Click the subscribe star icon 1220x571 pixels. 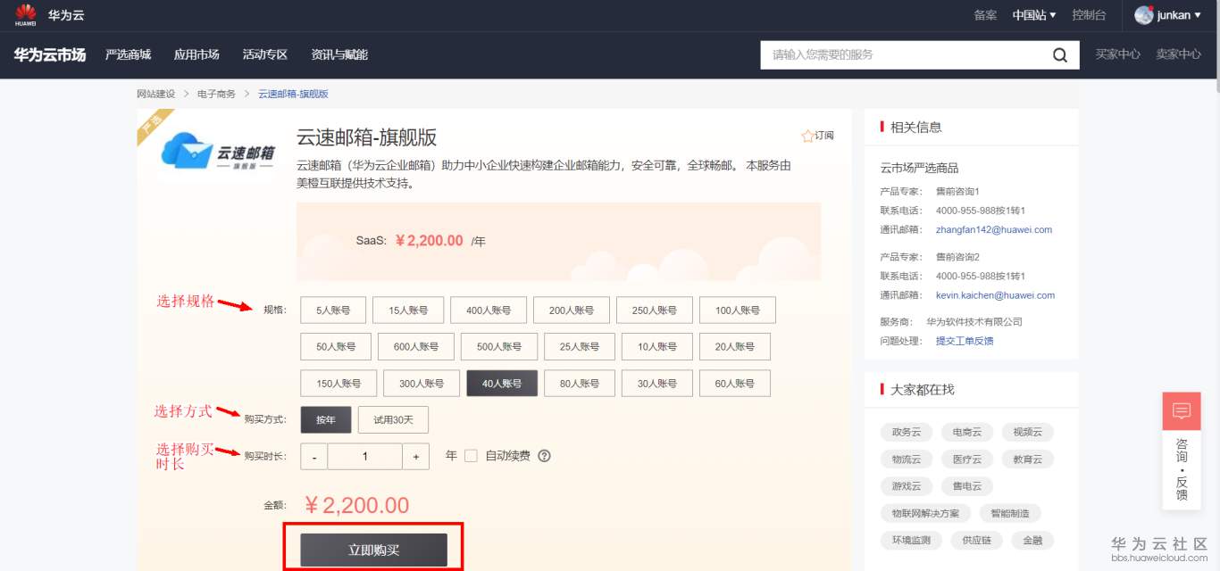tap(807, 136)
